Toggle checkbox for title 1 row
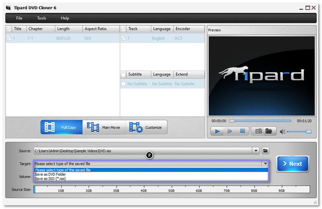Viewport: 322px width, 209px height. (8, 38)
